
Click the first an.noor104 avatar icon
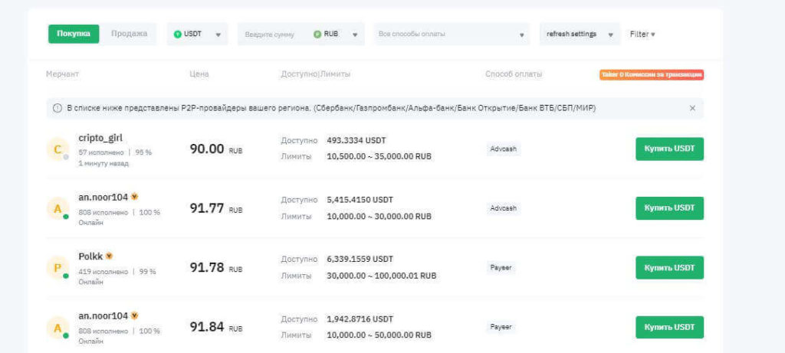point(57,208)
